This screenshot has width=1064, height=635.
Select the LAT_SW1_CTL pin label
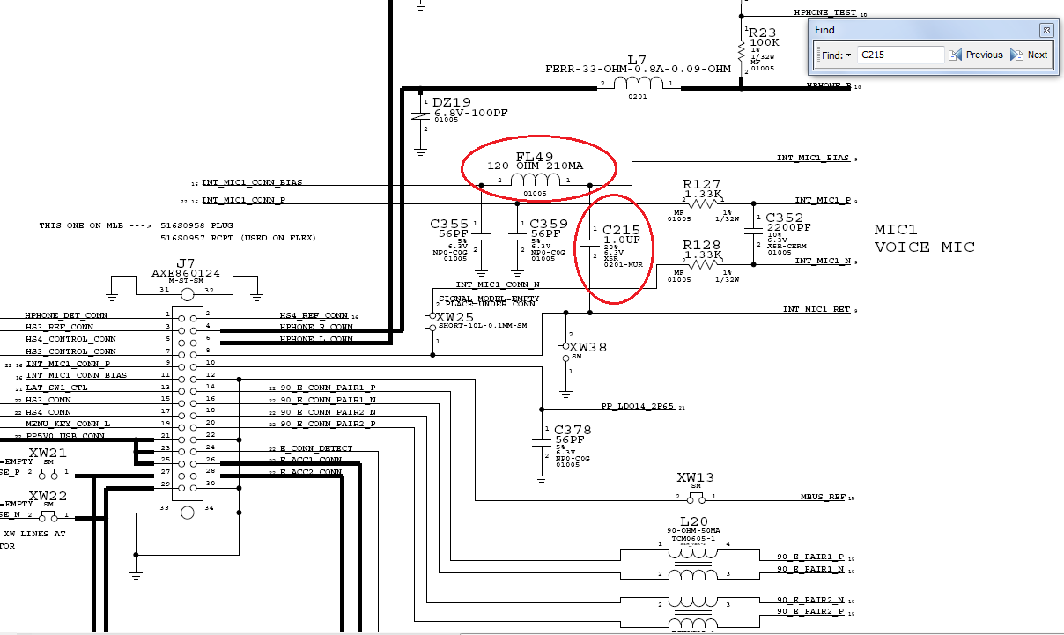57,388
